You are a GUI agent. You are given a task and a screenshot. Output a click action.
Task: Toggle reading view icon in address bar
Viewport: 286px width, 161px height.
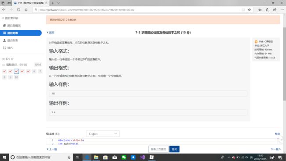[x=243, y=10]
